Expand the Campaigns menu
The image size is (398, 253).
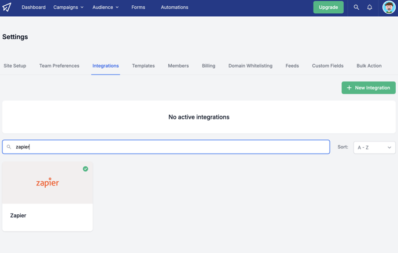coord(68,8)
